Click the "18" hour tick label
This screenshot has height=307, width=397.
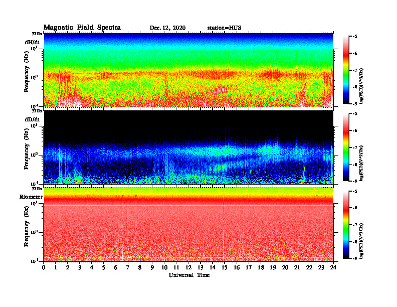coord(261,268)
